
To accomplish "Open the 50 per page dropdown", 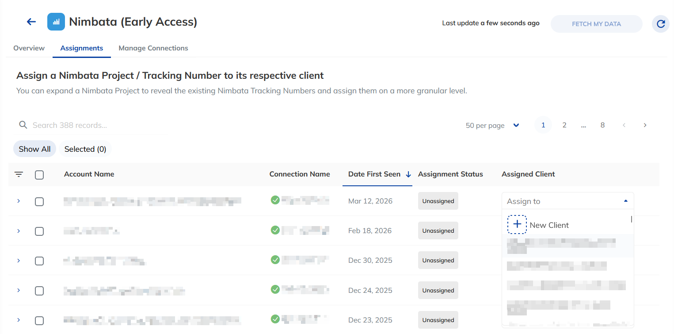I will (x=492, y=125).
